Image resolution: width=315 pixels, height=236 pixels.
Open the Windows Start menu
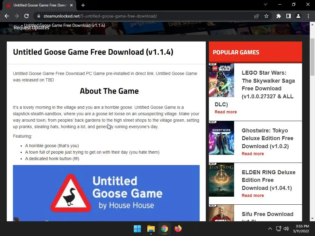pyautogui.click(x=138, y=229)
